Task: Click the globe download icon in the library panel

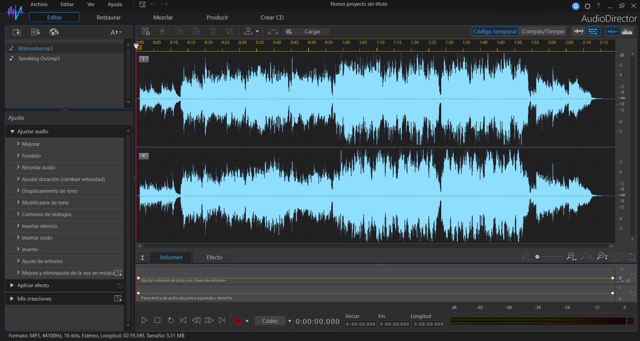Action: 54,32
